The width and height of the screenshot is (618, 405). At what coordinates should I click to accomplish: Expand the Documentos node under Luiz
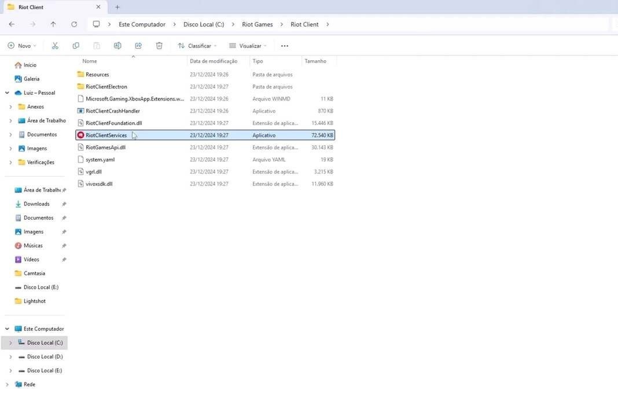click(x=10, y=134)
